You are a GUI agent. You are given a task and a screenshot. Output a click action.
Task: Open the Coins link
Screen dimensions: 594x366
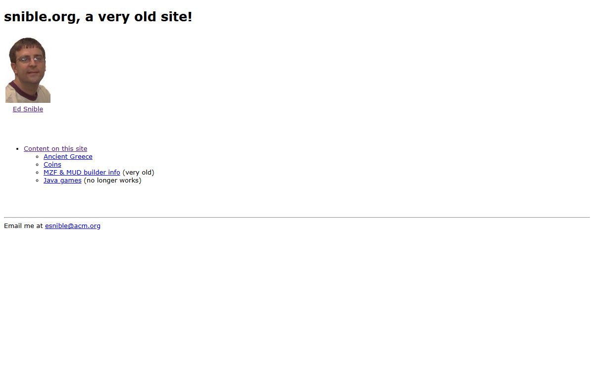(x=52, y=165)
